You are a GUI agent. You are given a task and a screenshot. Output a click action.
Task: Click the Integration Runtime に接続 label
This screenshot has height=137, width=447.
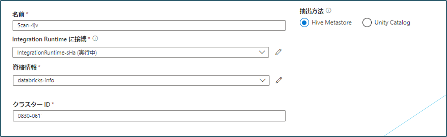pyautogui.click(x=49, y=39)
